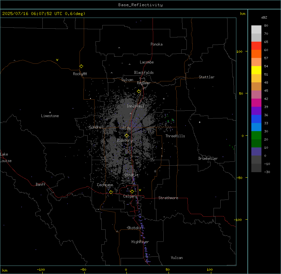Click the -50 tick label on the vertical axis

(x=239, y=178)
